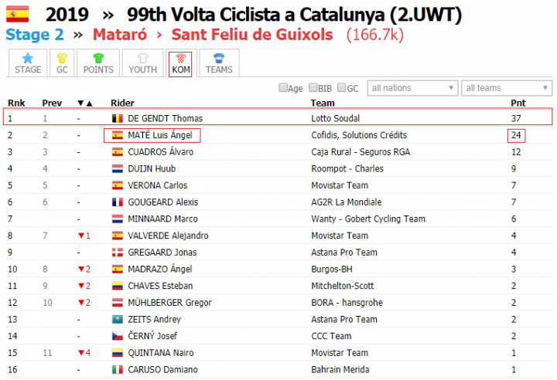Sort by Rnk column header
The image size is (557, 380).
click(16, 103)
